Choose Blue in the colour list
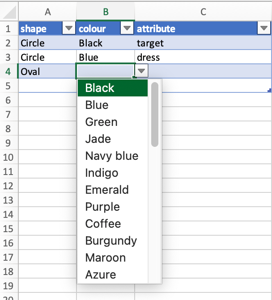Viewport: 272px width, 300px height. click(x=113, y=105)
